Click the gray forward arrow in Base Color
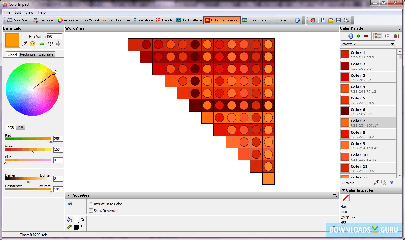 coord(58,44)
